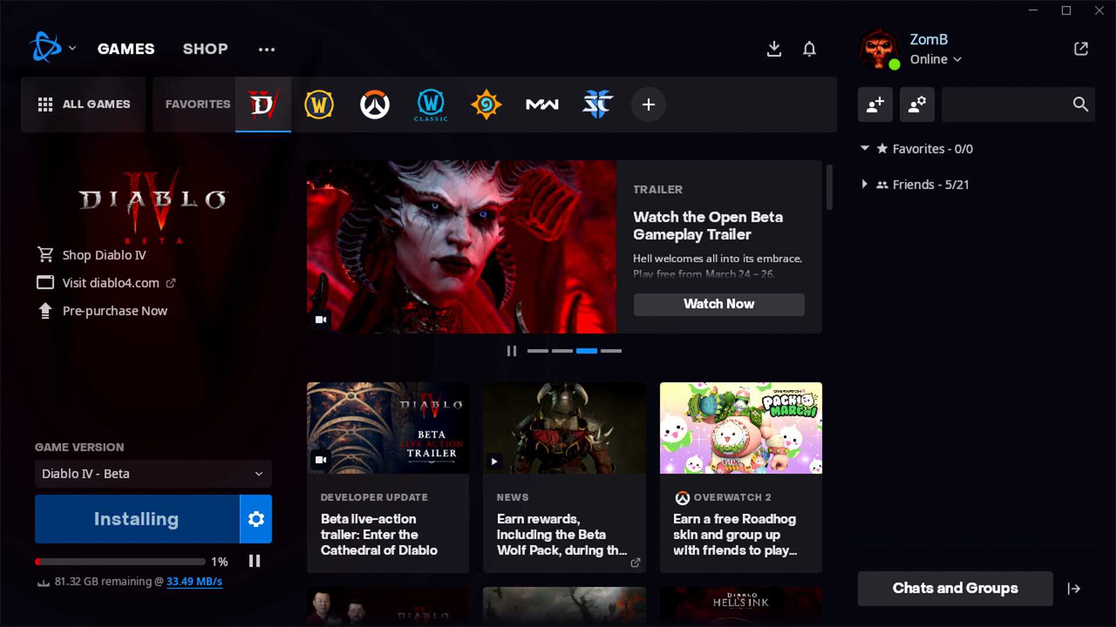Open the Game Version dropdown menu
The image size is (1116, 627).
pos(152,473)
